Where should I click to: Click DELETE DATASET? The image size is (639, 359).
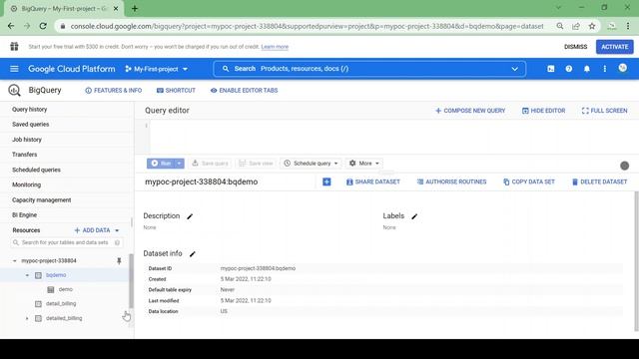click(599, 181)
